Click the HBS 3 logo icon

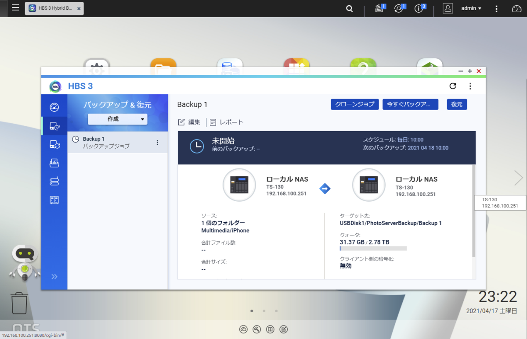(55, 86)
